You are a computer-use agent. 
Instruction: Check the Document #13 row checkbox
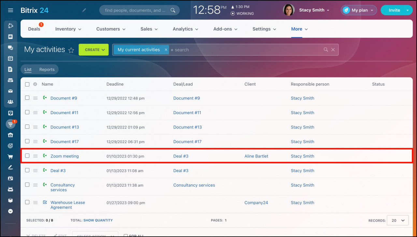tap(27, 127)
